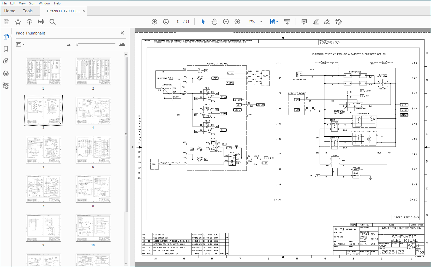Click the SCHEMATIC ELECTRICAL title block text
The width and height of the screenshot is (431, 267).
(x=404, y=239)
